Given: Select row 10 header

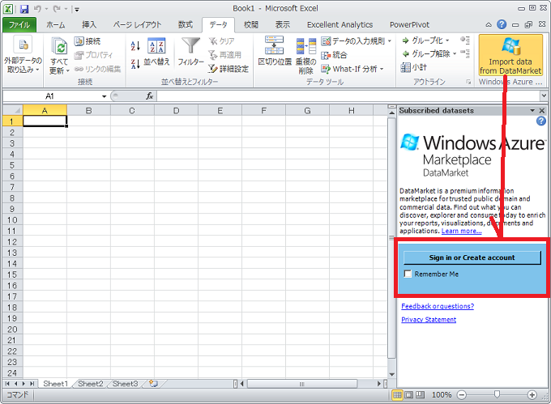Looking at the screenshot, I should coord(12,220).
